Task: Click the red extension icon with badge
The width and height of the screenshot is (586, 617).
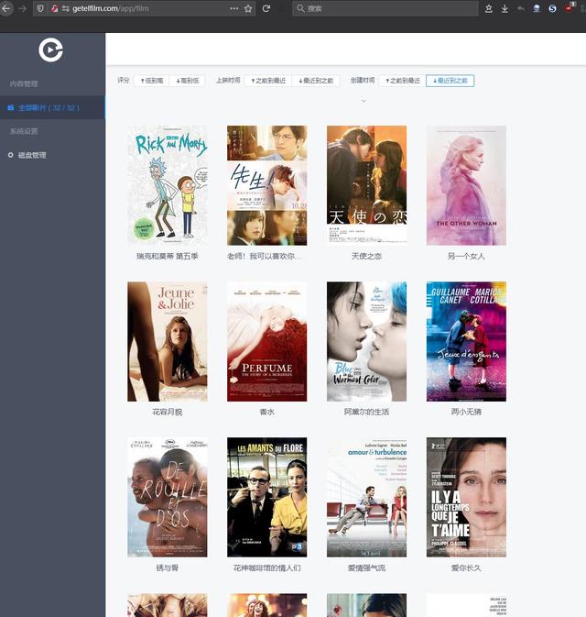Action: pos(570,7)
